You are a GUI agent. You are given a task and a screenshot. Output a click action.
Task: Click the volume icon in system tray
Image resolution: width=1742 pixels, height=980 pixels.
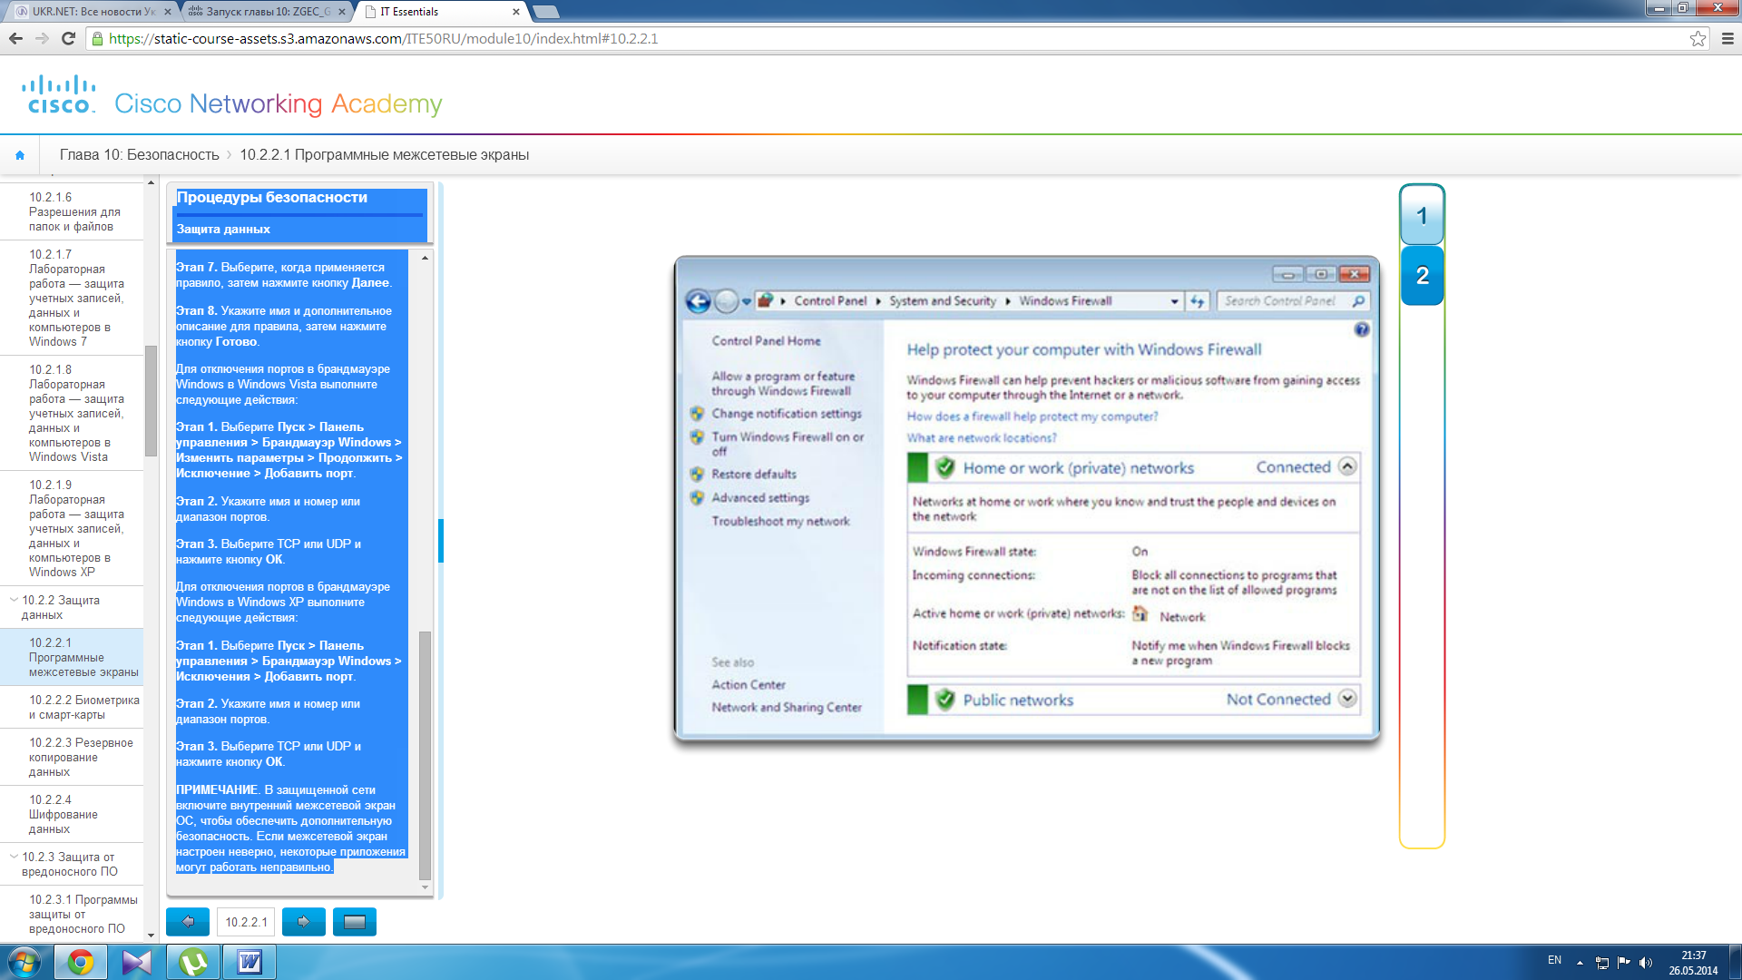(x=1646, y=963)
